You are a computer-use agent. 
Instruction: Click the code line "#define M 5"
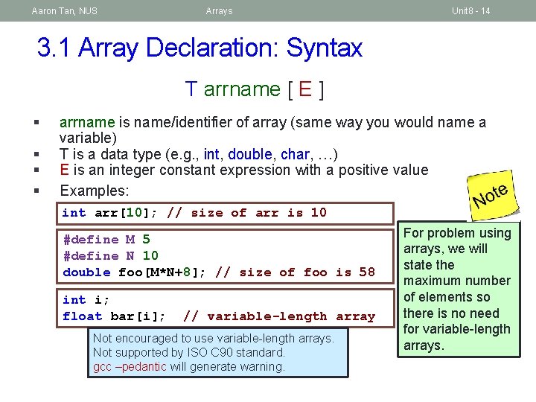coord(106,239)
